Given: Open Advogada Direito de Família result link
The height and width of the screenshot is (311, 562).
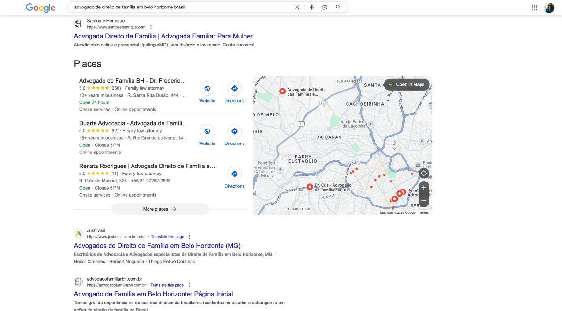Looking at the screenshot, I should click(163, 36).
